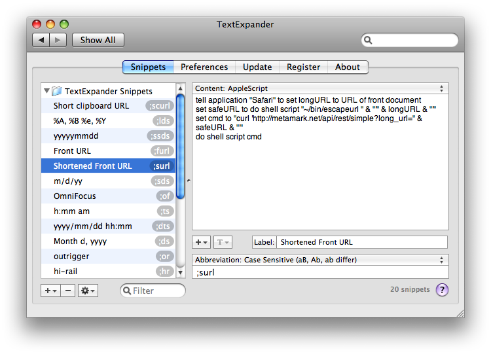Screen dimensions: 491x354
Task: Click the 20 snippets count label
Action: coord(410,289)
